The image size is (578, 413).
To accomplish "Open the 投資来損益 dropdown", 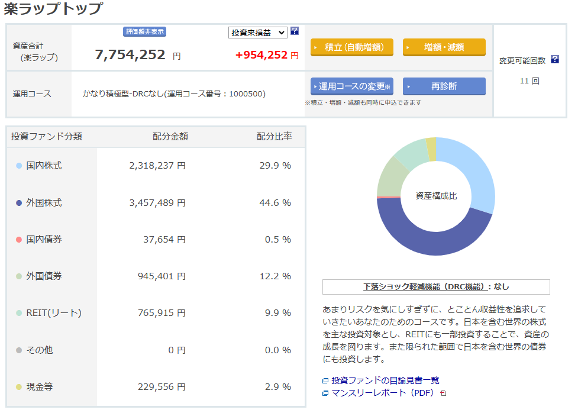I will (257, 33).
